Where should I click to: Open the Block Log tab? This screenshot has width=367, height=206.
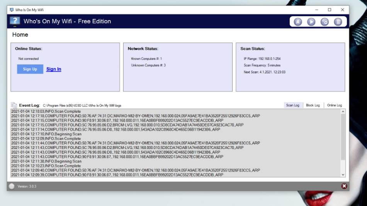[313, 105]
